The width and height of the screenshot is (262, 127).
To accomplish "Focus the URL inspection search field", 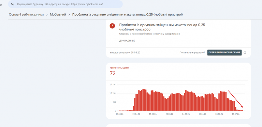I will pos(65,4).
